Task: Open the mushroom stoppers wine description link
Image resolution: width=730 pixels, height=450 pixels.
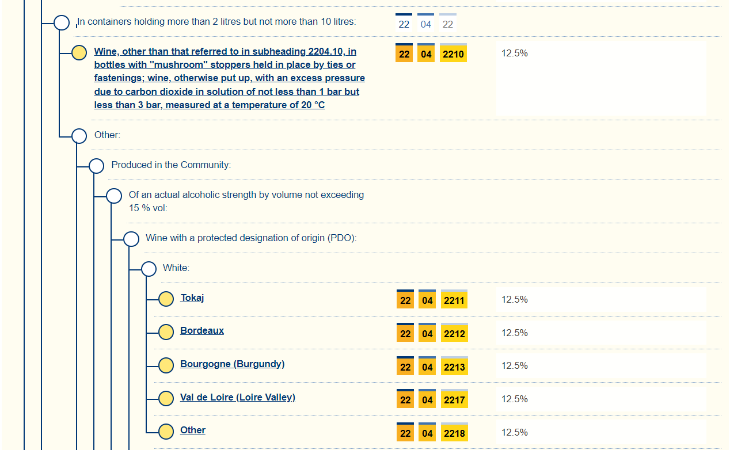Action: [229, 78]
